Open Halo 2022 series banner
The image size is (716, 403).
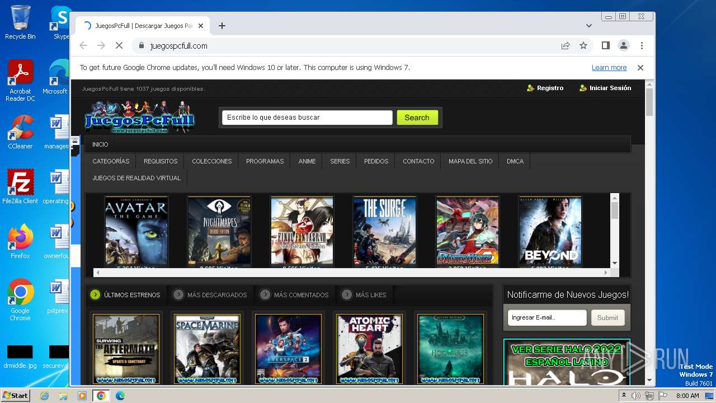pyautogui.click(x=567, y=362)
